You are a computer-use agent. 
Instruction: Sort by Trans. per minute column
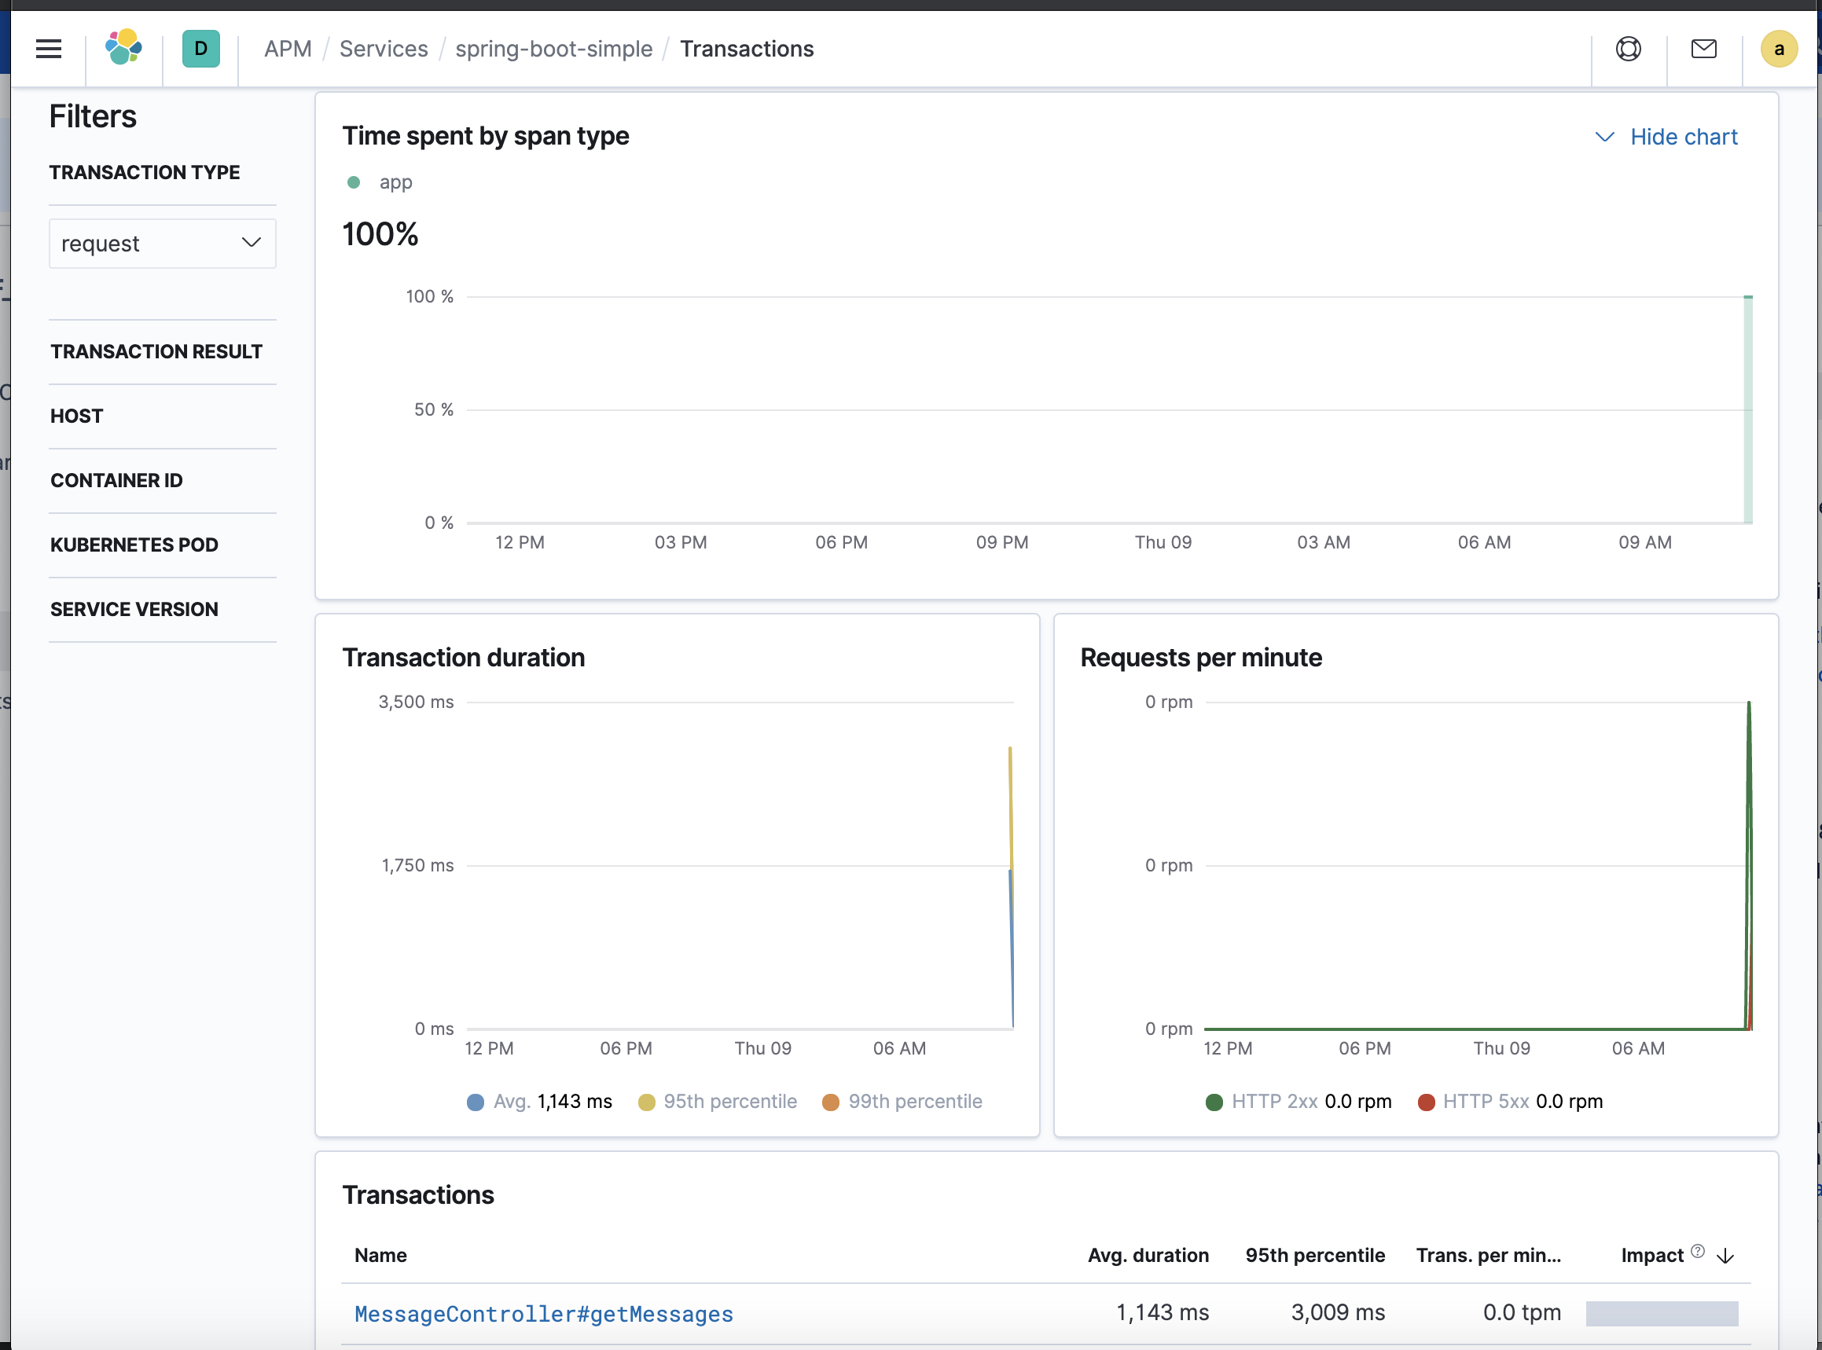click(x=1489, y=1256)
